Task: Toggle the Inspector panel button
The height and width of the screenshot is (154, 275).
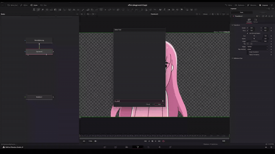Action: 264,5
